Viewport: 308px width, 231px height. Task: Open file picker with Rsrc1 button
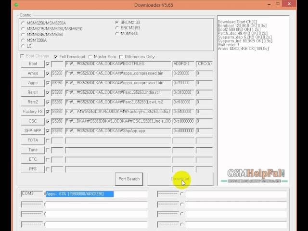tap(33, 92)
